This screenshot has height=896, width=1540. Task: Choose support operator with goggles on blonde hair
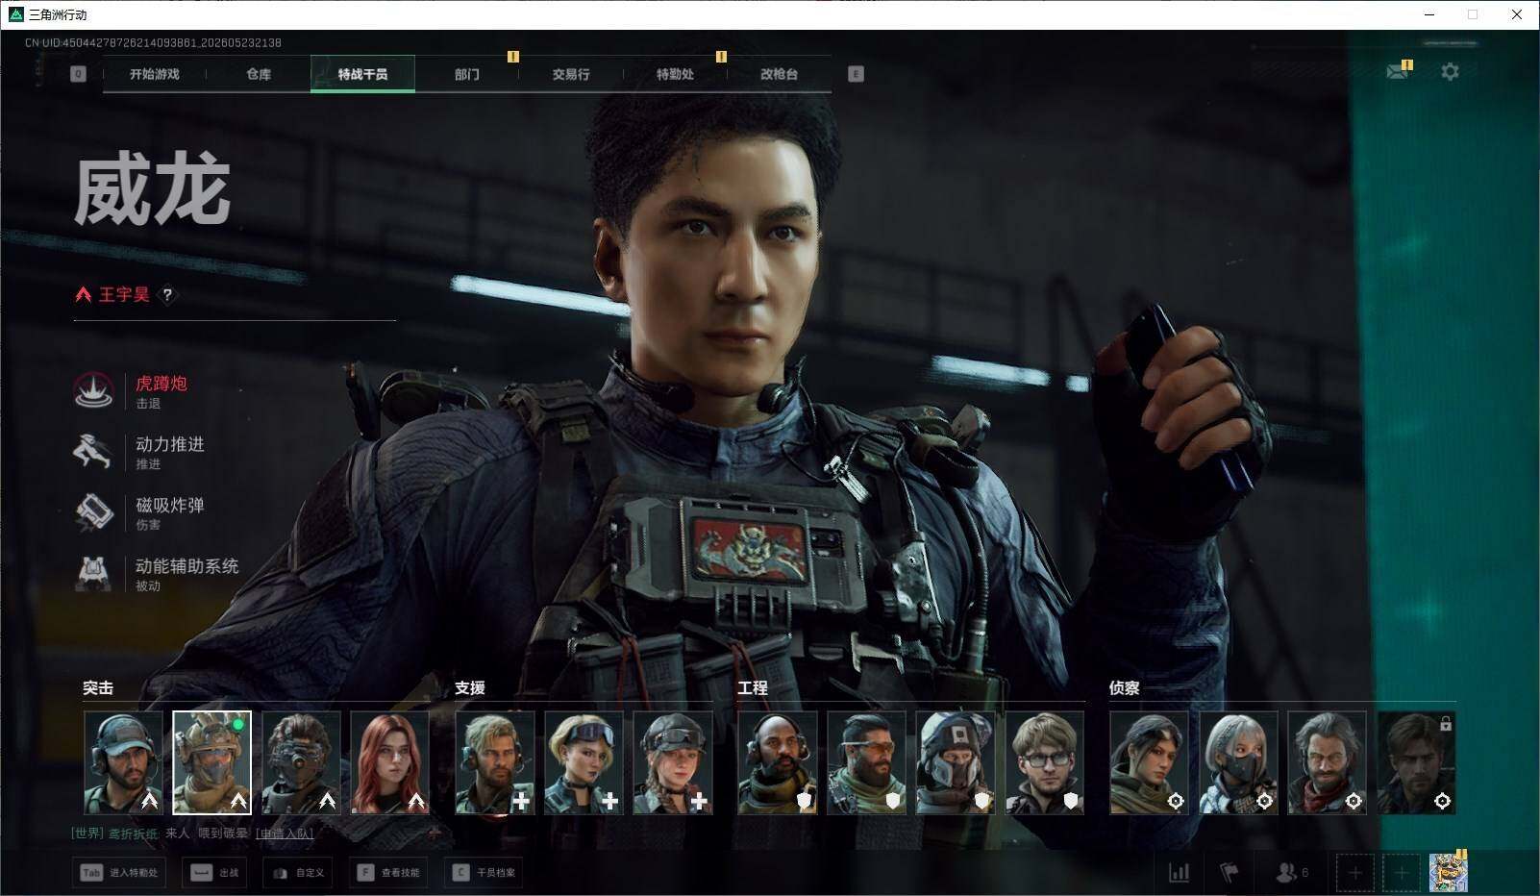(x=584, y=762)
